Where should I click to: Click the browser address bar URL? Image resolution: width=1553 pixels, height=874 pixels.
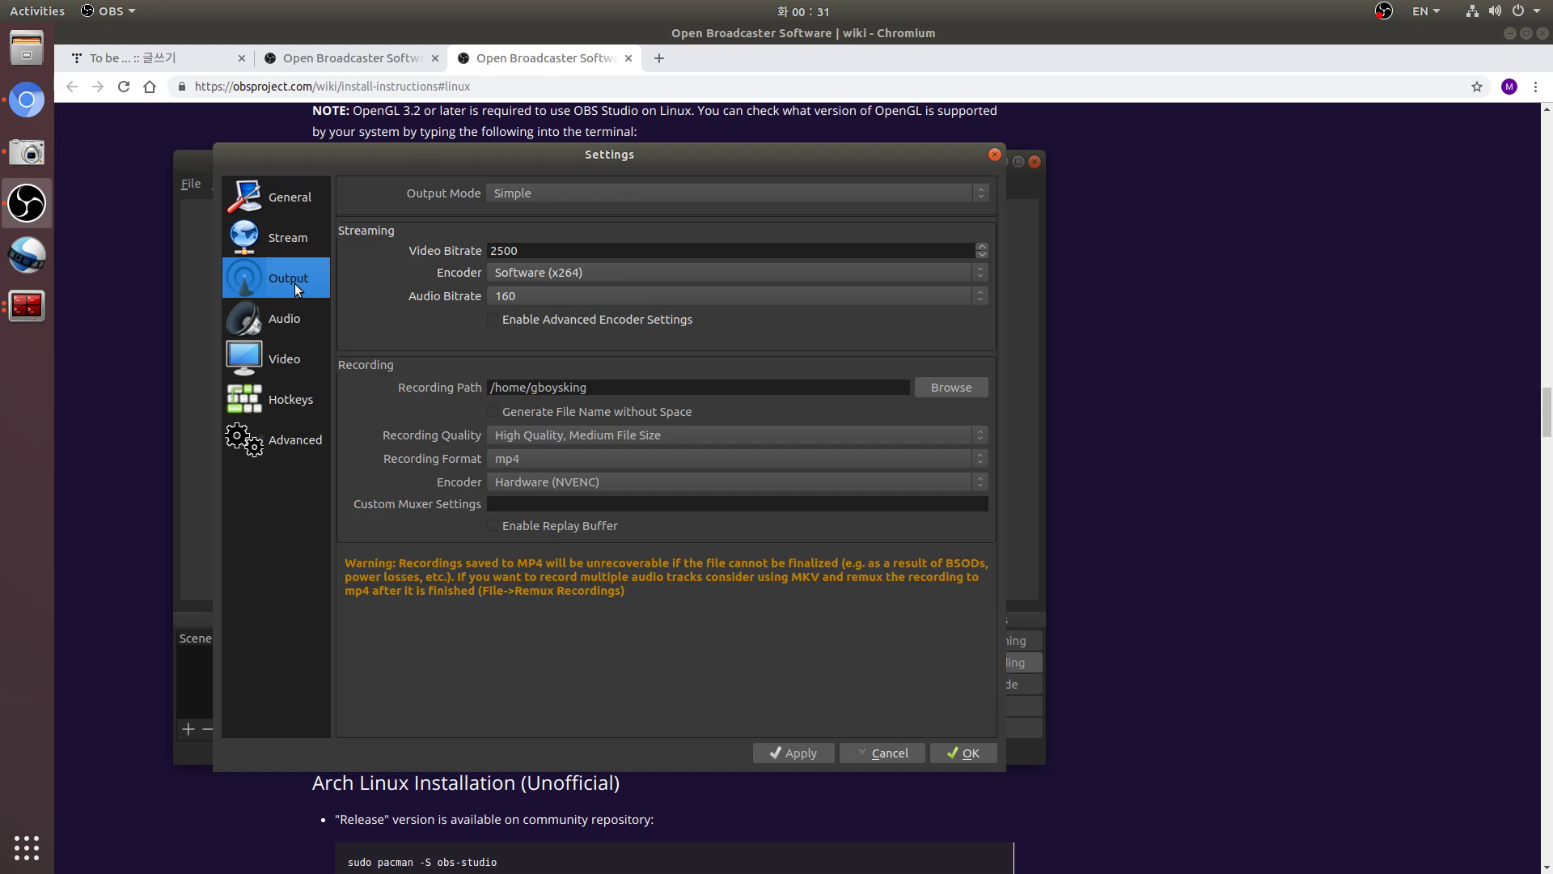tap(332, 87)
